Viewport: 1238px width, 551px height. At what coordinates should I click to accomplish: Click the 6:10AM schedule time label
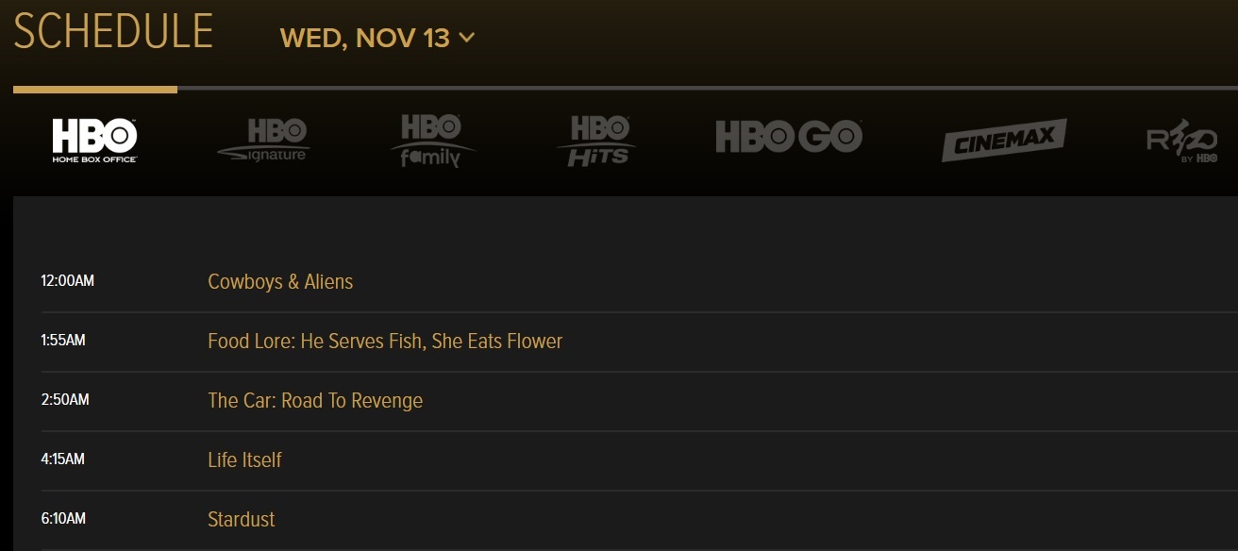[x=63, y=519]
